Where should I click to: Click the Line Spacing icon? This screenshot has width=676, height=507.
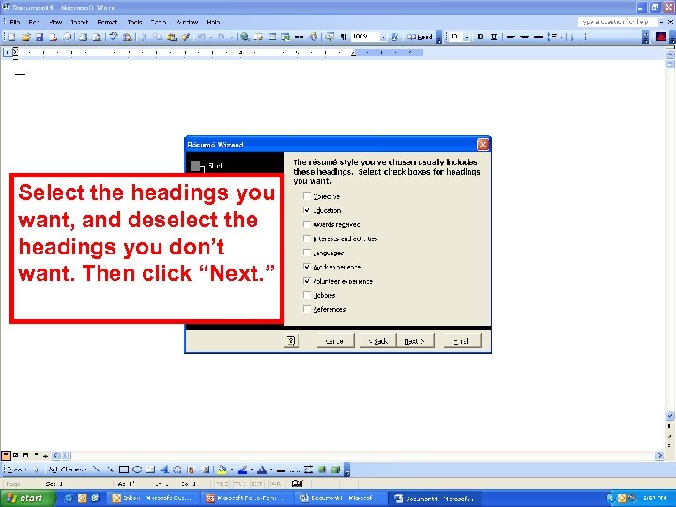[553, 37]
